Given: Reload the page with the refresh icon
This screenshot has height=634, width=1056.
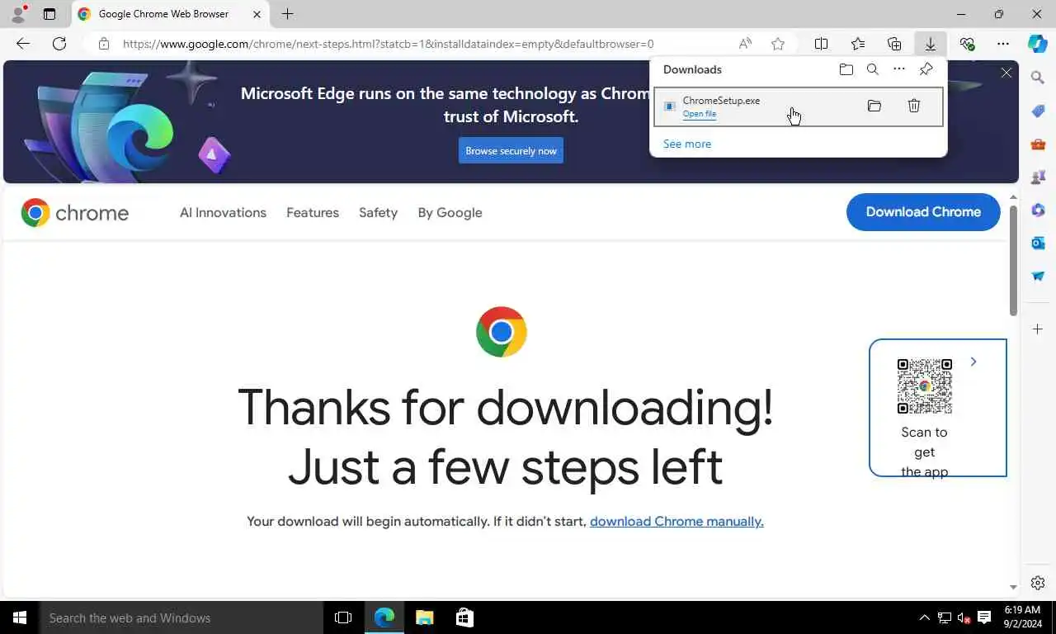Looking at the screenshot, I should pyautogui.click(x=59, y=44).
